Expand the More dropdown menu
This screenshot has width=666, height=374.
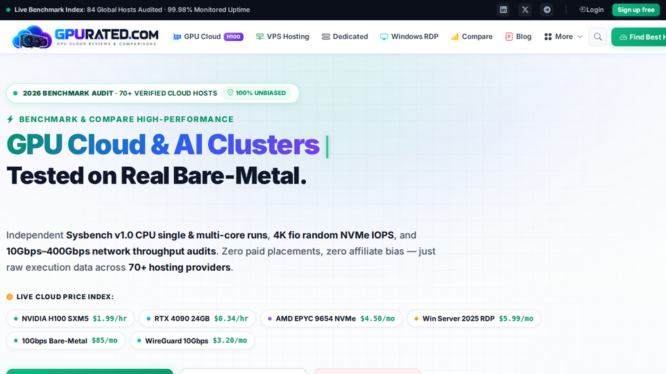pyautogui.click(x=563, y=37)
